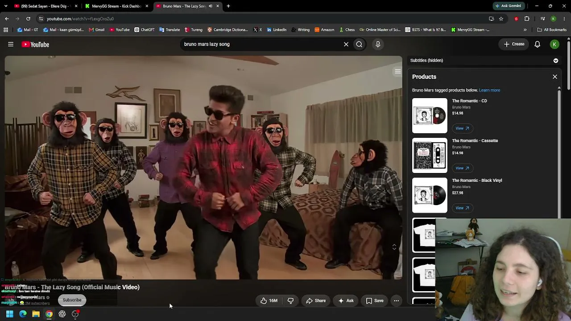Open The Romantic - Black Vinyl thumbnail
Image resolution: width=571 pixels, height=321 pixels.
pos(430,195)
